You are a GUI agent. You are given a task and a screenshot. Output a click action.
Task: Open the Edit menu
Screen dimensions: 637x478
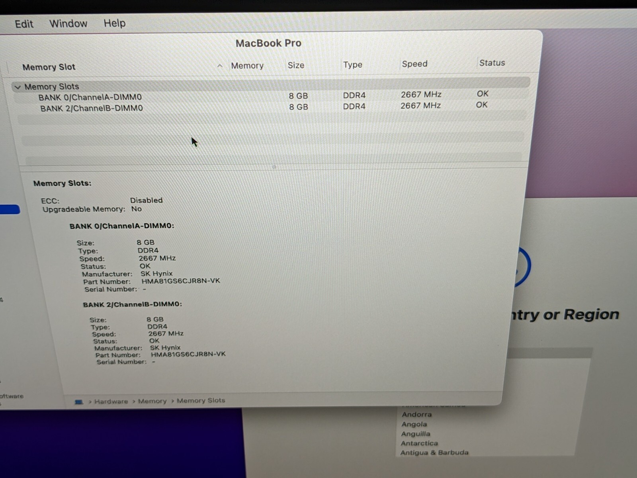pyautogui.click(x=24, y=24)
